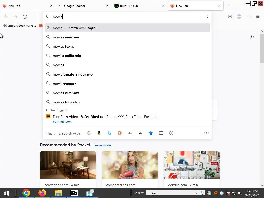Choose 'movies out now' suggestion
Viewport: 264px width, 198px height.
coord(127,93)
